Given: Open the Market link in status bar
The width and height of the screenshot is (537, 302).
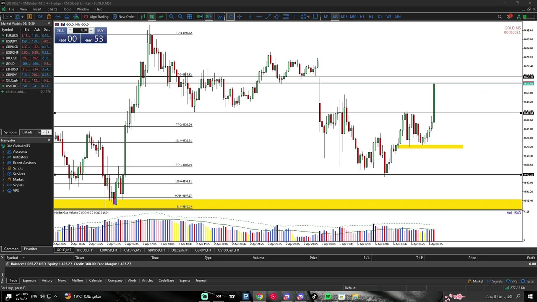Looking at the screenshot, I should coord(475,281).
